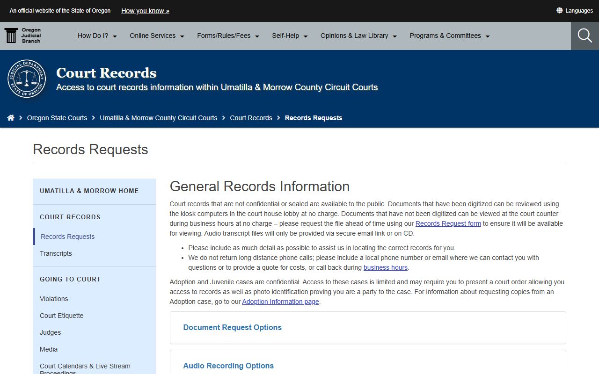Image resolution: width=599 pixels, height=374 pixels.
Task: Open Judges in the sidebar
Action: point(51,332)
